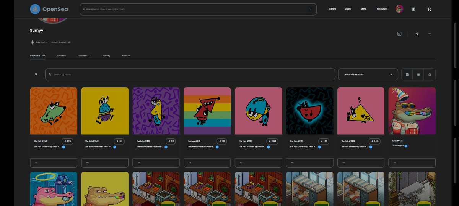Click rarity rank 863 badge
This screenshot has height=206, width=459.
pos(119,141)
